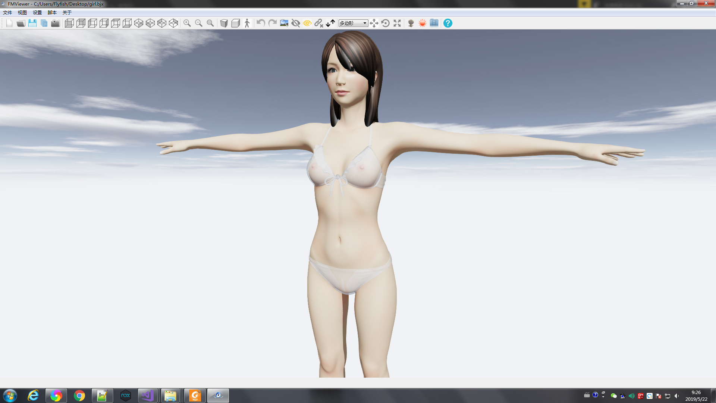The width and height of the screenshot is (716, 403).
Task: Click the reset rotation circular arrow
Action: click(386, 23)
